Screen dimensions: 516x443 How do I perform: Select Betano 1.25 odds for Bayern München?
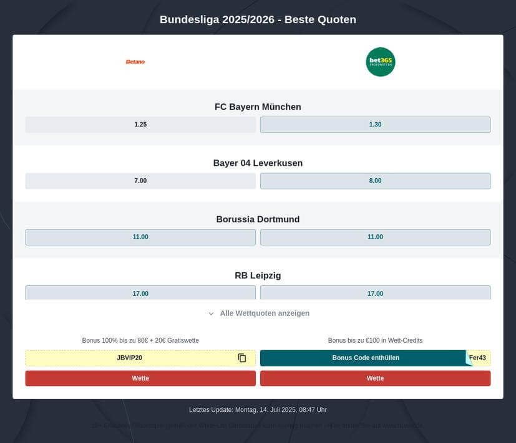pos(140,125)
